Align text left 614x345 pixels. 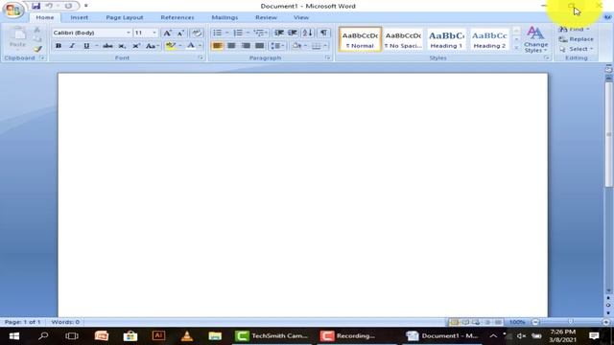pyautogui.click(x=217, y=46)
